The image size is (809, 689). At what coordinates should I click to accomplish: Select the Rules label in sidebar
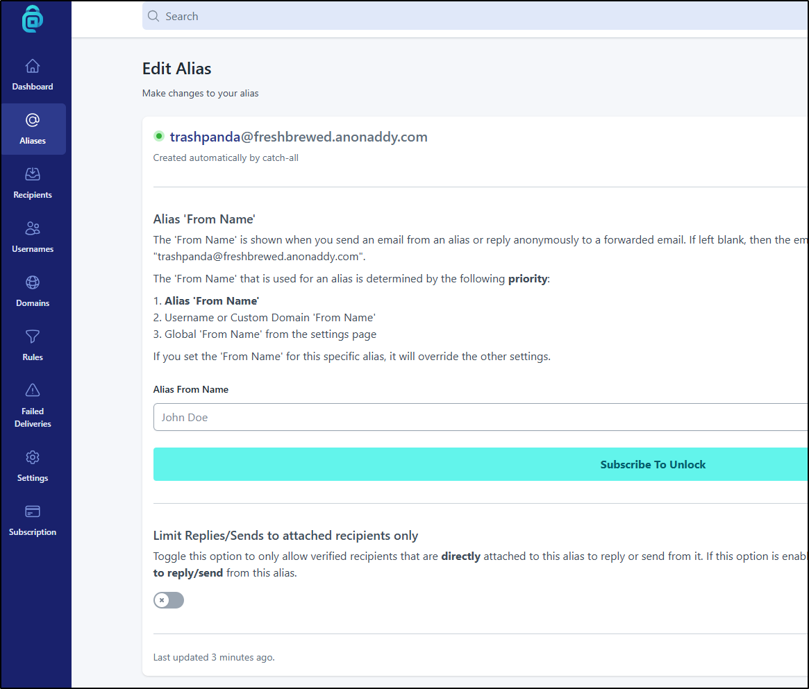click(33, 357)
